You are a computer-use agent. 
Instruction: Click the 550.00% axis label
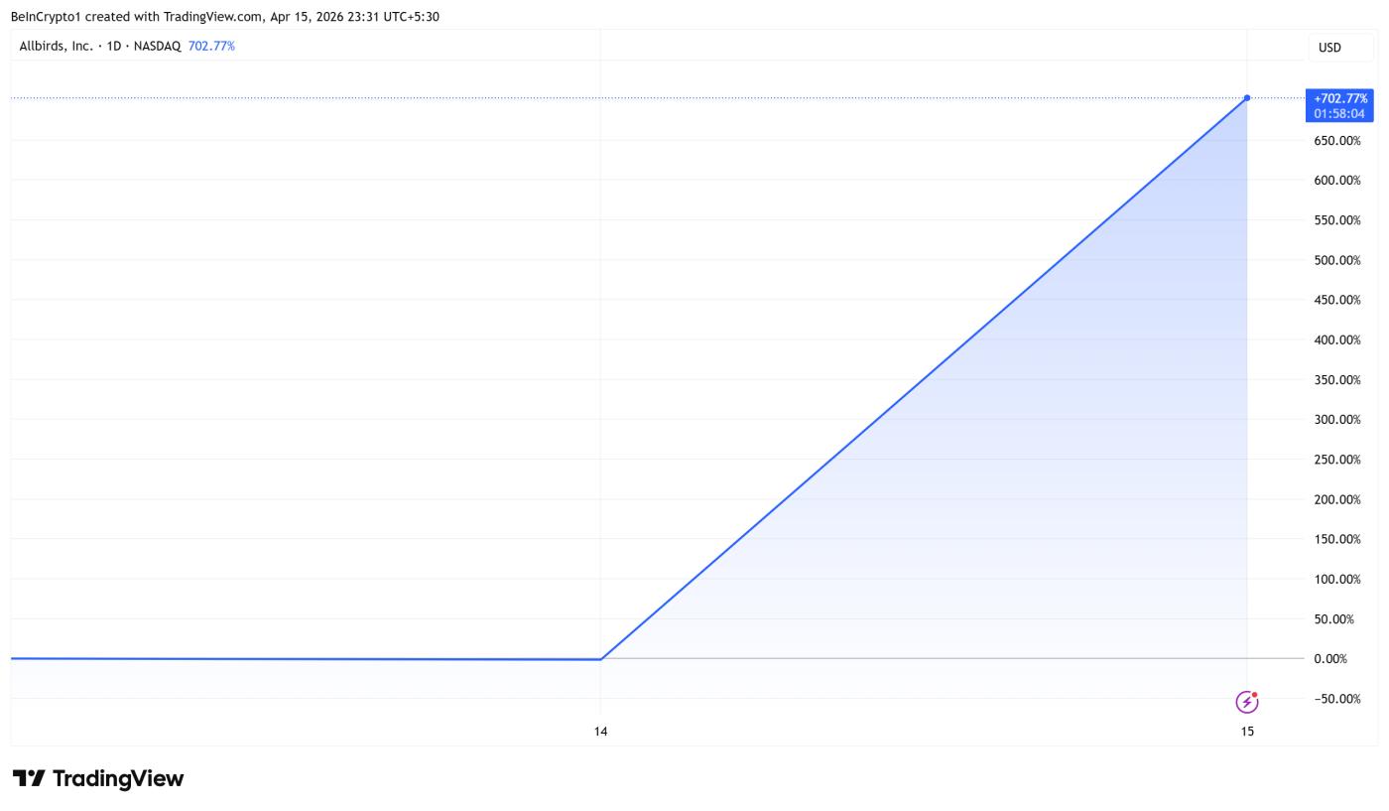pos(1337,220)
